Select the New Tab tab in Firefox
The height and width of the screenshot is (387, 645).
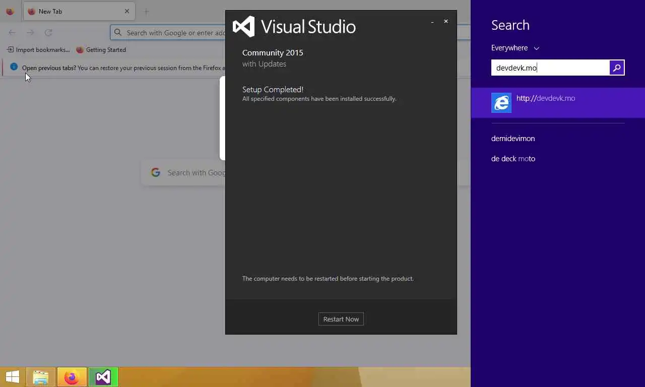coord(79,11)
